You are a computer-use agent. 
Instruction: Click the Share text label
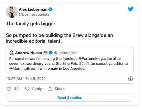pyautogui.click(x=60, y=89)
